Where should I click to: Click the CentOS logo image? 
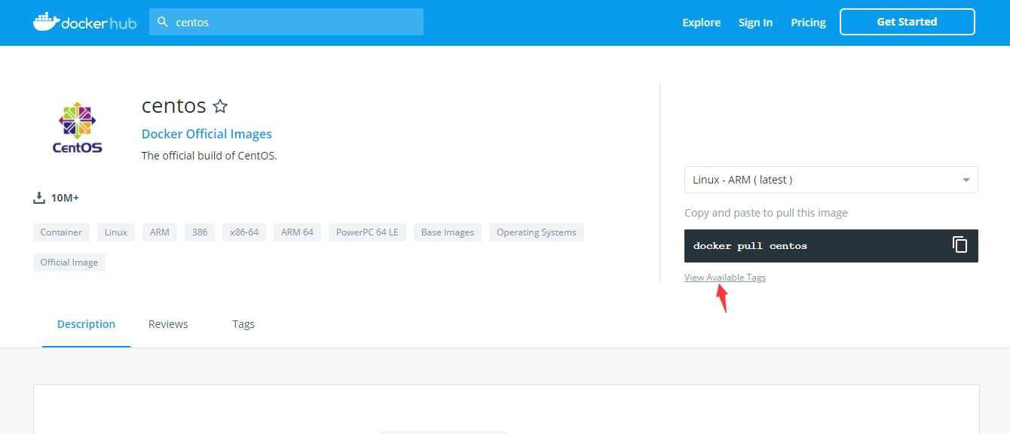click(78, 128)
